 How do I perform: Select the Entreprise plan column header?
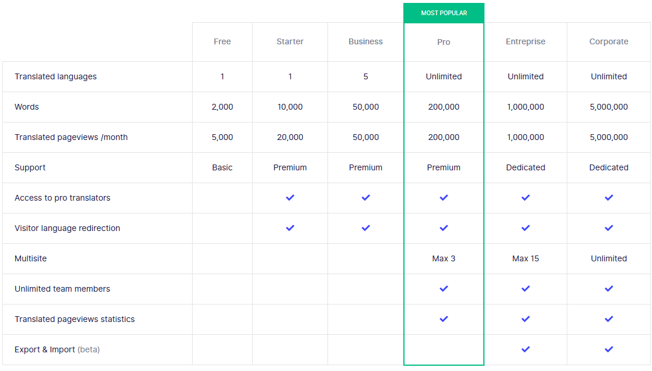coord(525,41)
